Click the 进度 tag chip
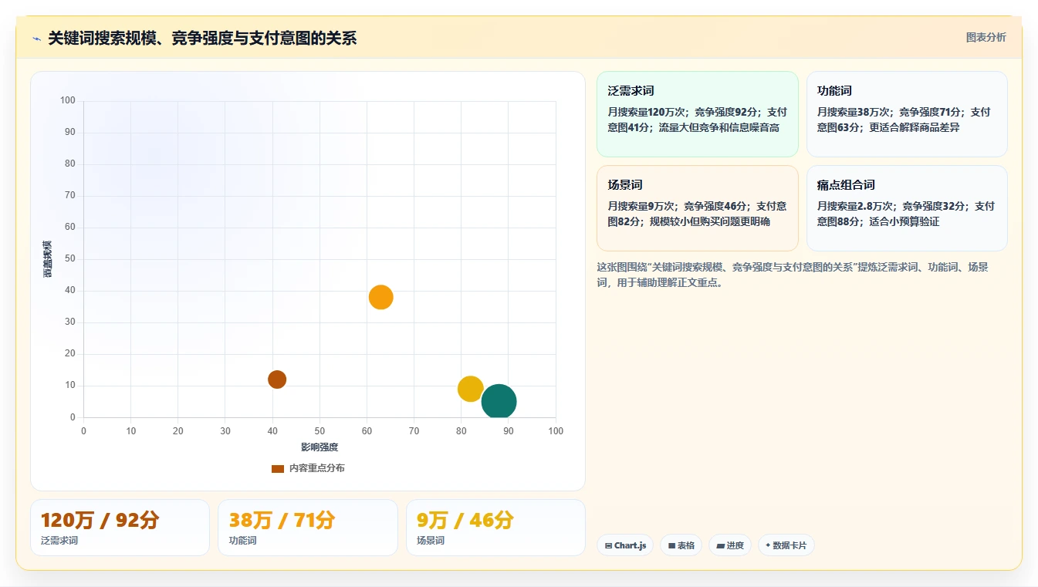This screenshot has width=1038, height=587. click(730, 545)
